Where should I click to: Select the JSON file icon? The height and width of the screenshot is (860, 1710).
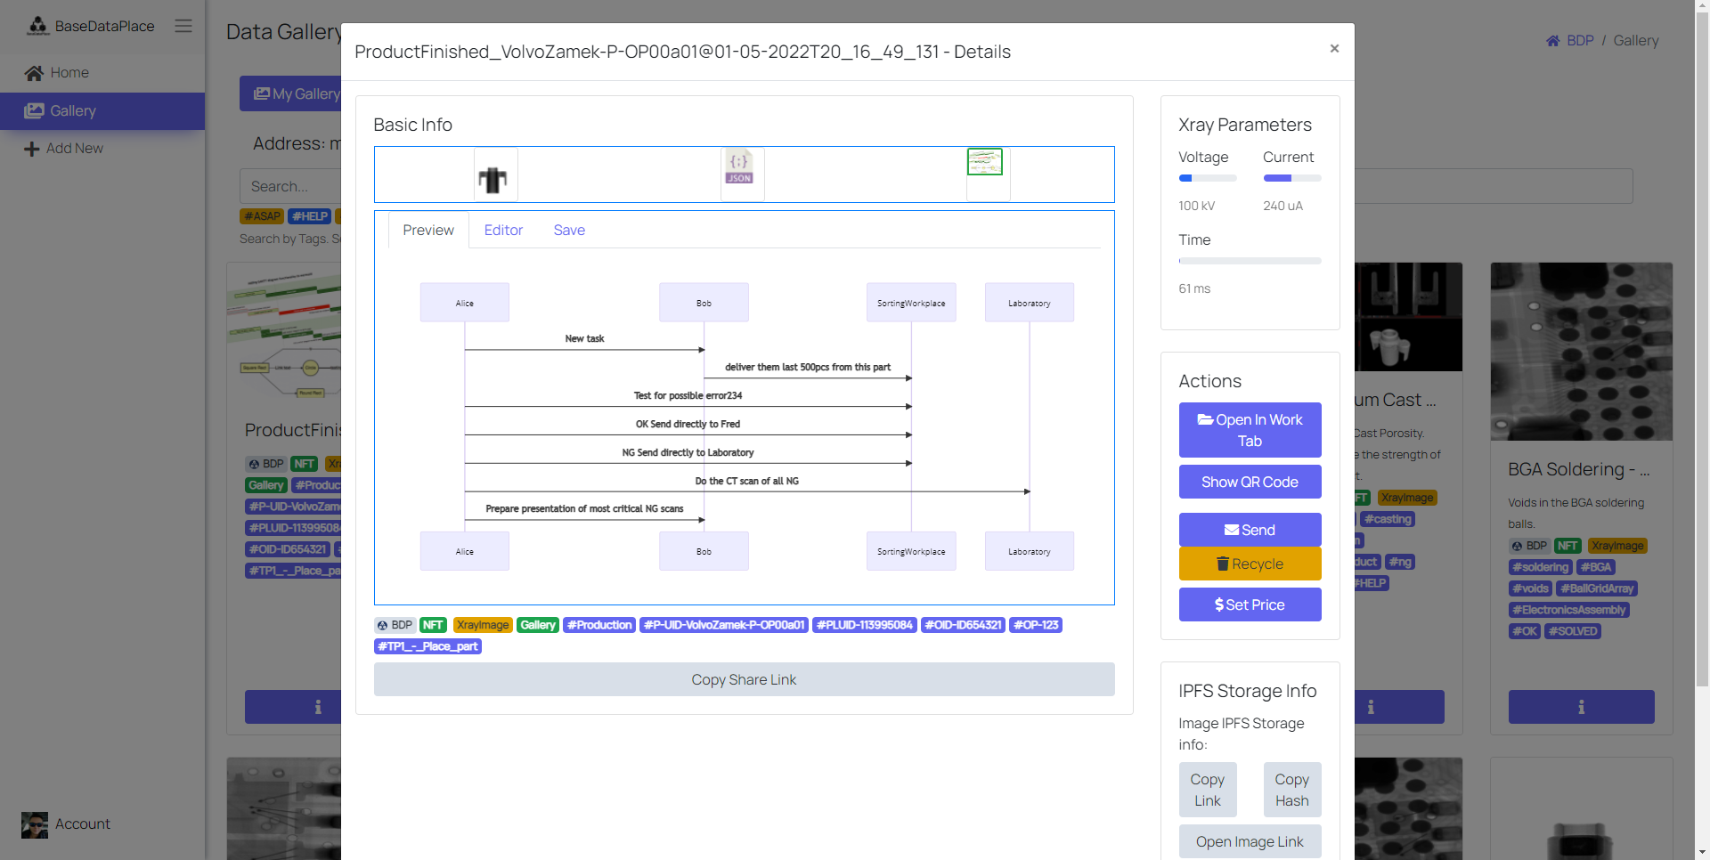(739, 166)
